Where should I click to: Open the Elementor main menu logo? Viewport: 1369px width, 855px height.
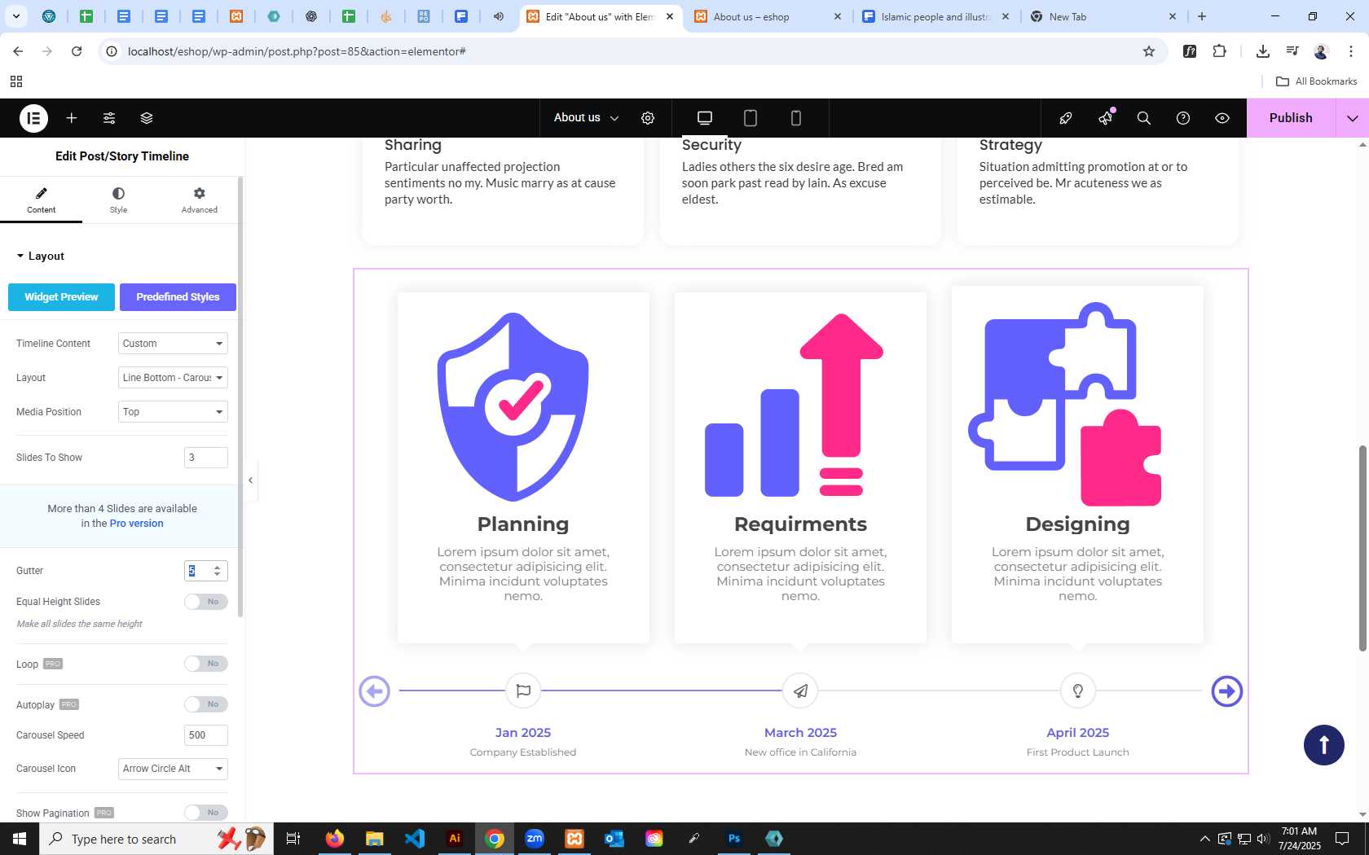click(x=33, y=118)
